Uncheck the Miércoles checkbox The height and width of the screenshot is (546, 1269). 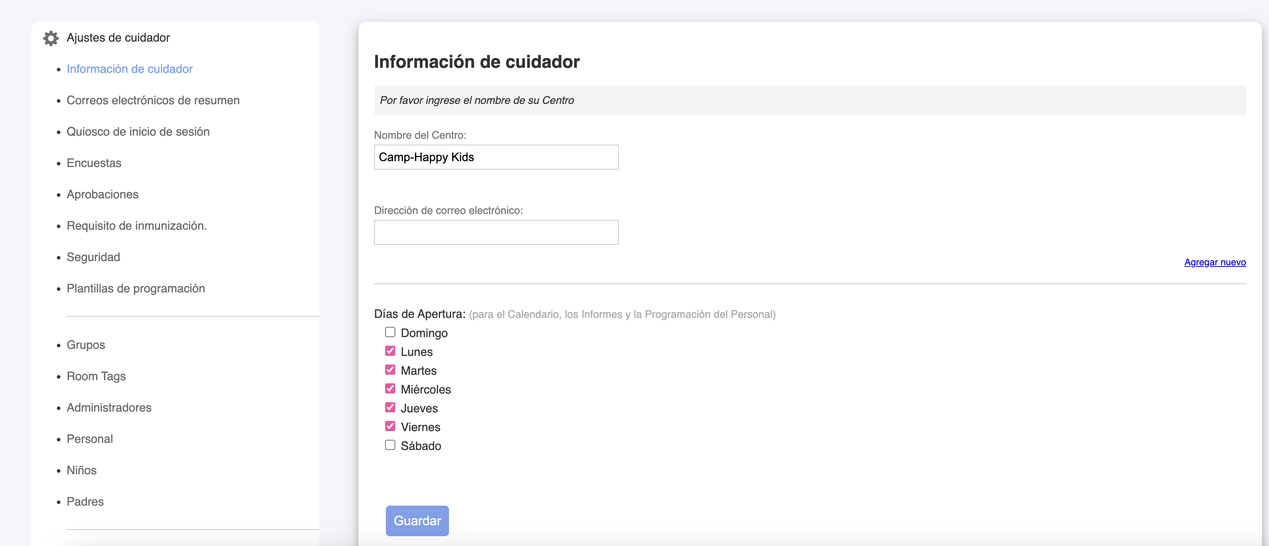pyautogui.click(x=390, y=388)
